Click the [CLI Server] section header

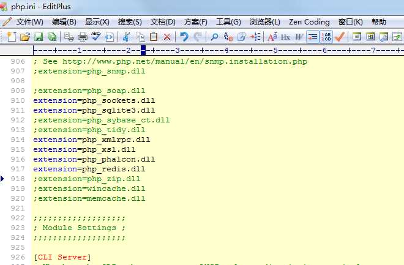click(62, 257)
